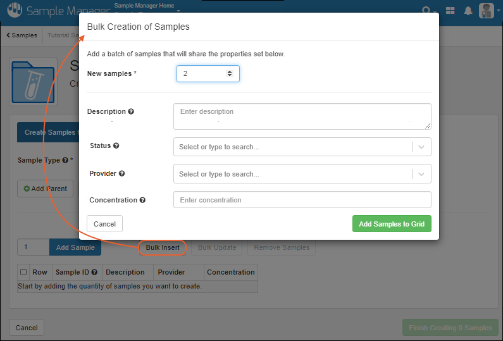Image resolution: width=503 pixels, height=341 pixels.
Task: Click the Status field help icon
Action: tap(116, 146)
